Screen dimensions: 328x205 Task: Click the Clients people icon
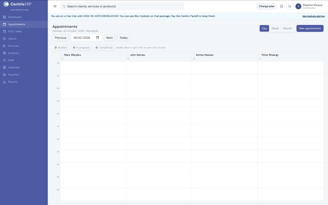4,39
